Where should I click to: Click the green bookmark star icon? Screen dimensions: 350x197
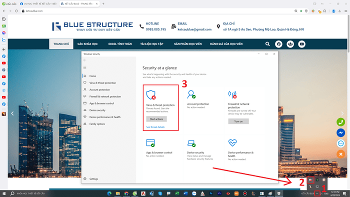(301, 11)
